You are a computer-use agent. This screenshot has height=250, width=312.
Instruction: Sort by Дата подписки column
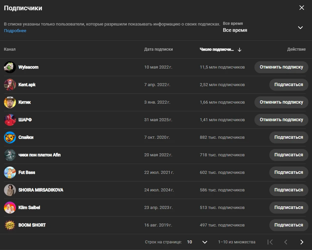pyautogui.click(x=158, y=49)
